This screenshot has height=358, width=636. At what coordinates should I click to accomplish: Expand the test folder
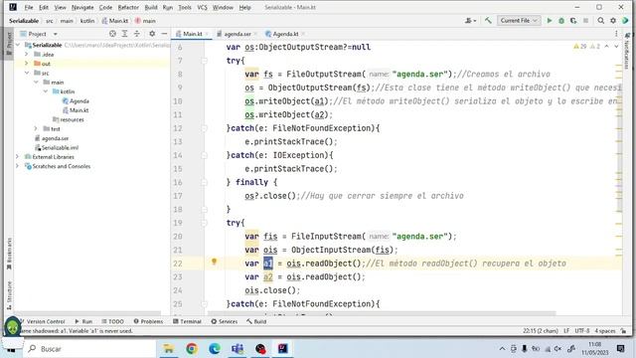click(x=36, y=128)
